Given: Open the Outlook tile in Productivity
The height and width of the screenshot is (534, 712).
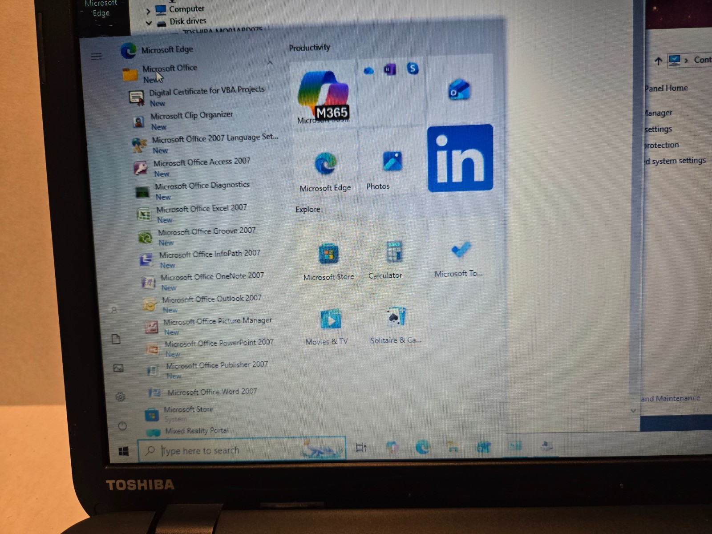Looking at the screenshot, I should click(x=460, y=90).
